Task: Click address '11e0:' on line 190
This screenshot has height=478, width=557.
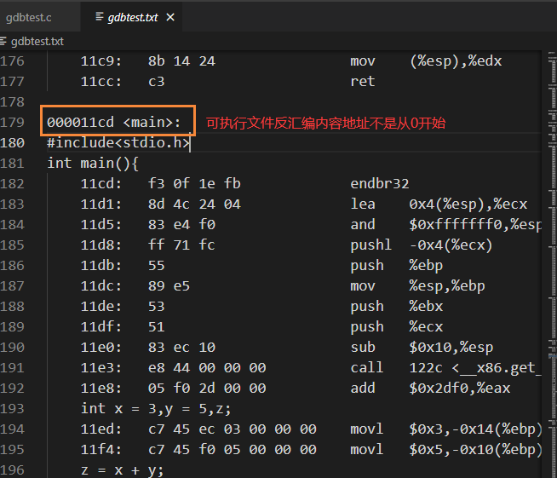Action: 101,348
